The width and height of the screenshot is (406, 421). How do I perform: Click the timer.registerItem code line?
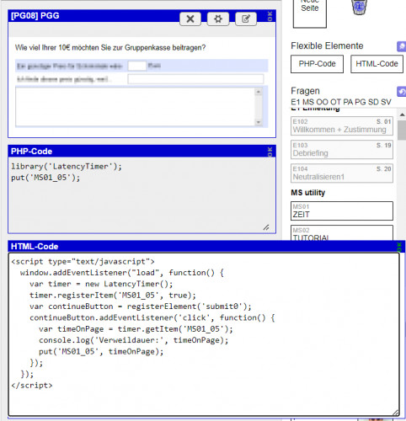[x=113, y=296]
